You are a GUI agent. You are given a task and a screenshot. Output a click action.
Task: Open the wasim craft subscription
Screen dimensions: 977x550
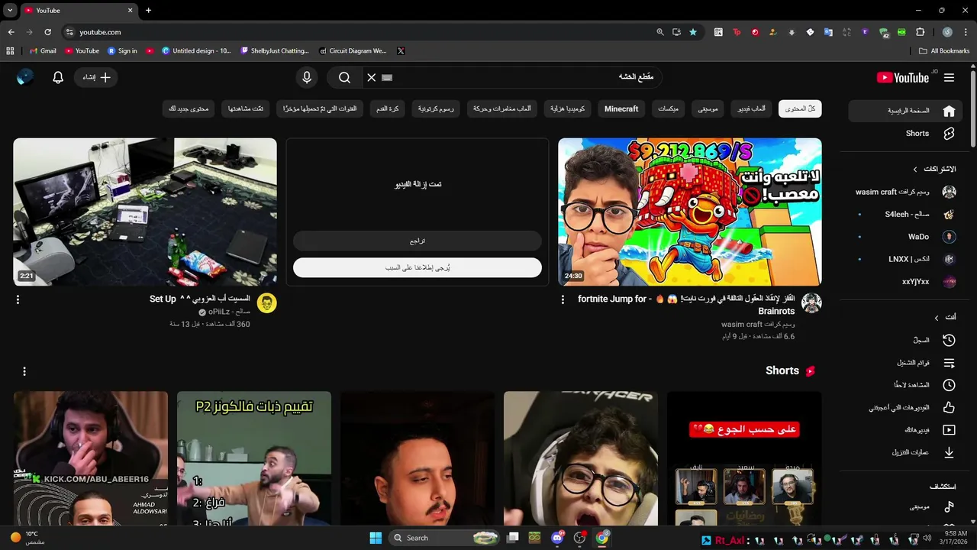905,192
